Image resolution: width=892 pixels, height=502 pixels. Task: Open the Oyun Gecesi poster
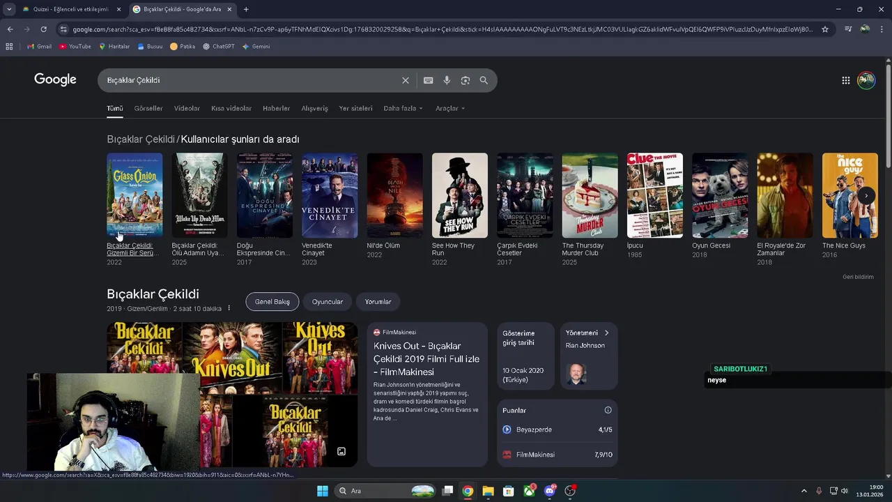click(720, 195)
